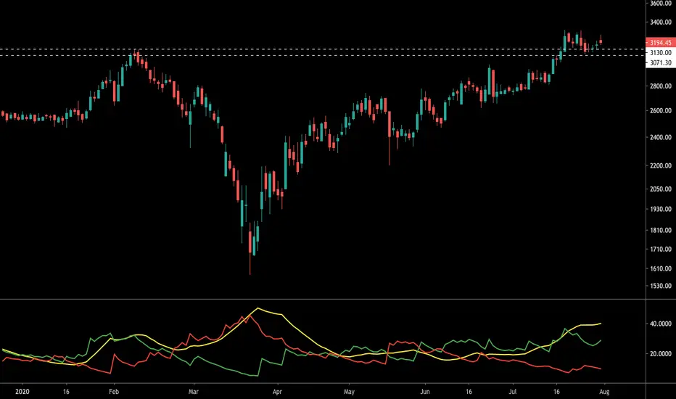Click the 2200.00 price axis label
The width and height of the screenshot is (676, 399).
point(661,165)
